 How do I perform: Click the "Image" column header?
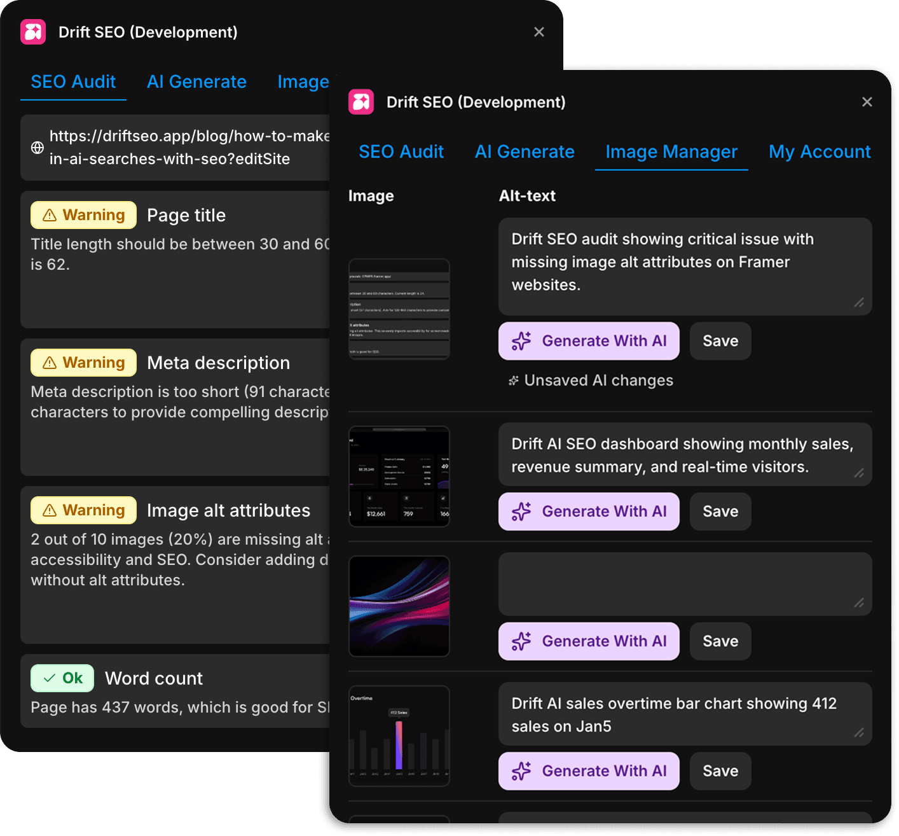pos(371,196)
